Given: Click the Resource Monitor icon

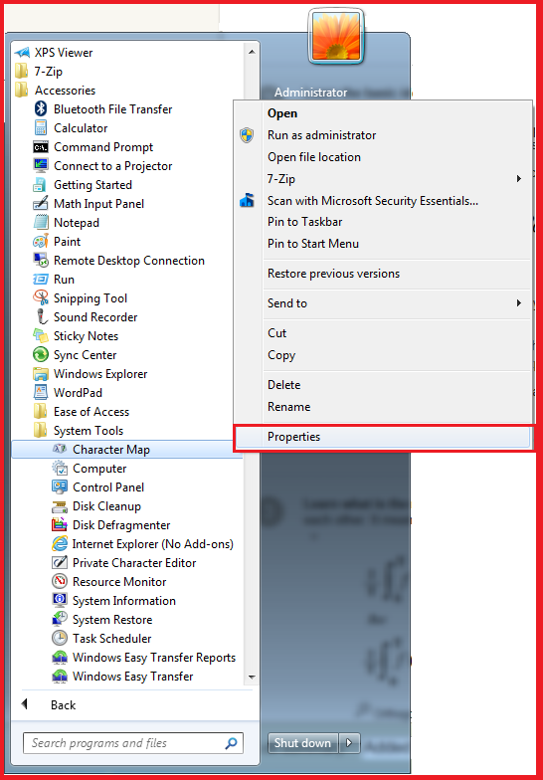Looking at the screenshot, I should pyautogui.click(x=60, y=581).
